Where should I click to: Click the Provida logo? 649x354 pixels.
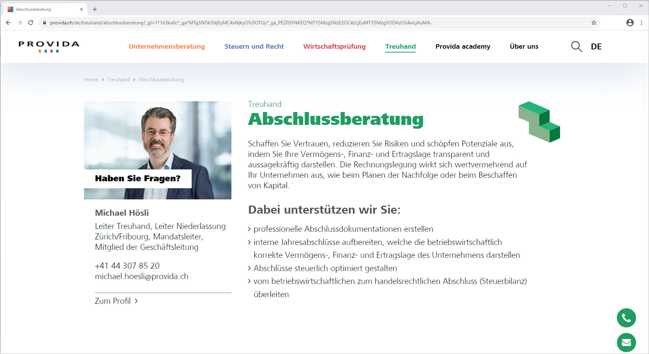(49, 46)
